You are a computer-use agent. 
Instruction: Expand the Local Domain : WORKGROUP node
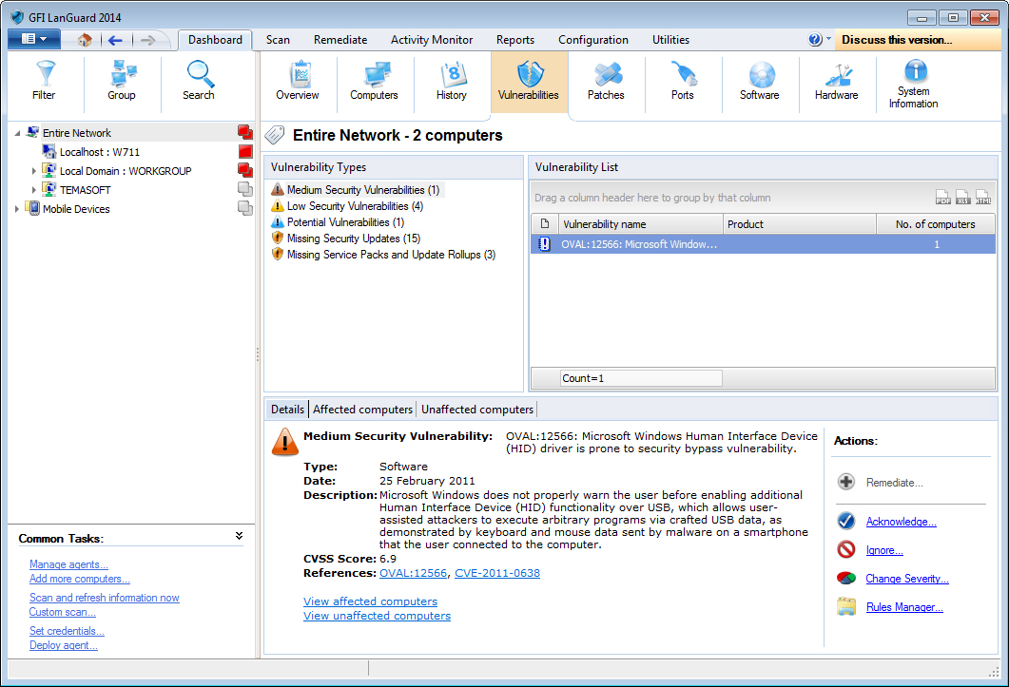point(34,171)
